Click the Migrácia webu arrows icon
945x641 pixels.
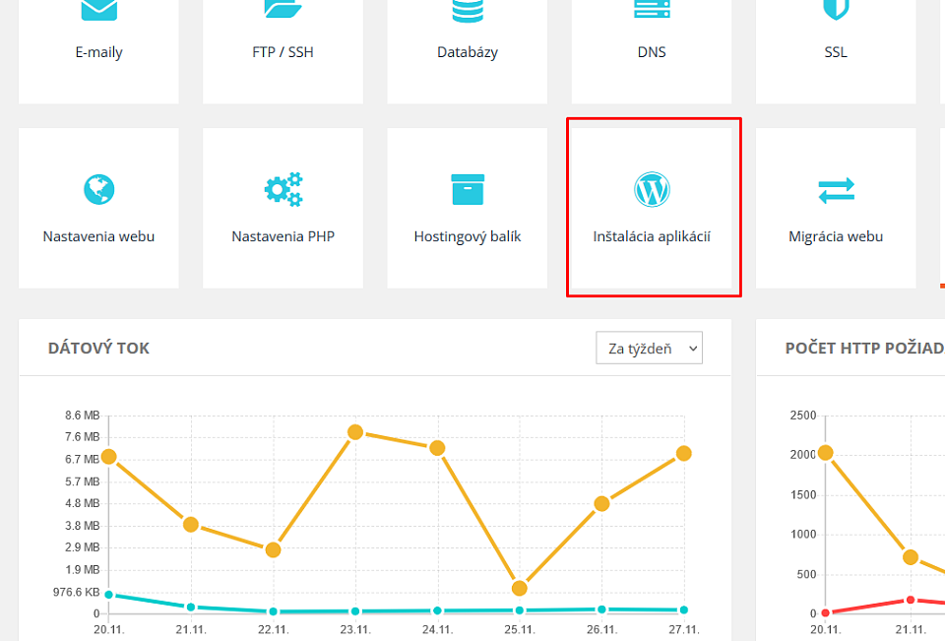click(836, 191)
